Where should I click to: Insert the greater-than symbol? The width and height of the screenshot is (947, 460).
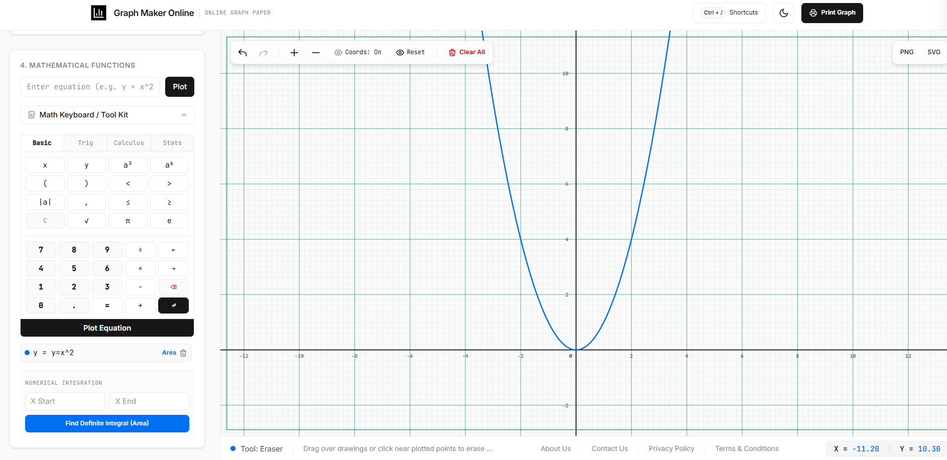[x=169, y=184]
